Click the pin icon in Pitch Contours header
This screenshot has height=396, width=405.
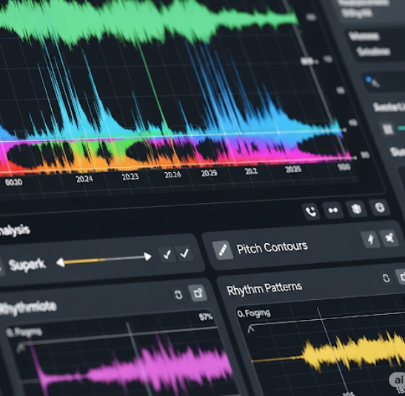point(389,238)
